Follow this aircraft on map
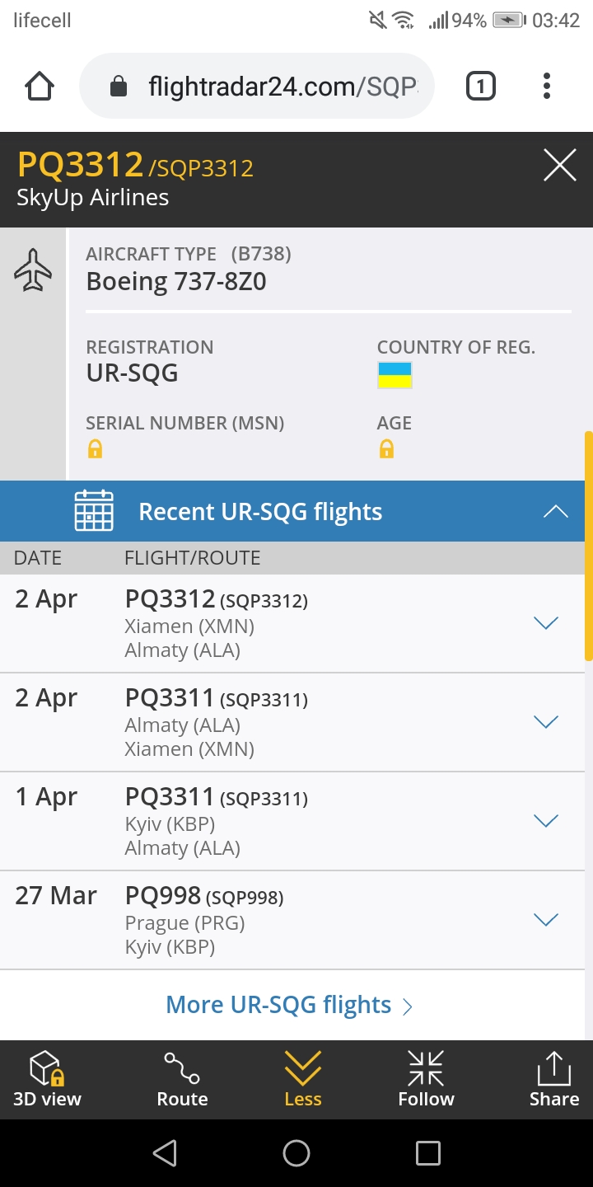Viewport: 593px width, 1187px height. (426, 1080)
